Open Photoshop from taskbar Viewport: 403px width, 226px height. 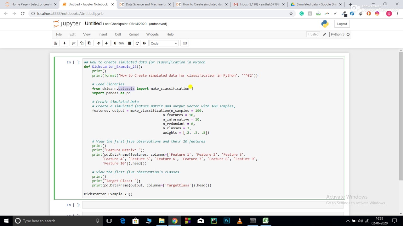point(227,221)
